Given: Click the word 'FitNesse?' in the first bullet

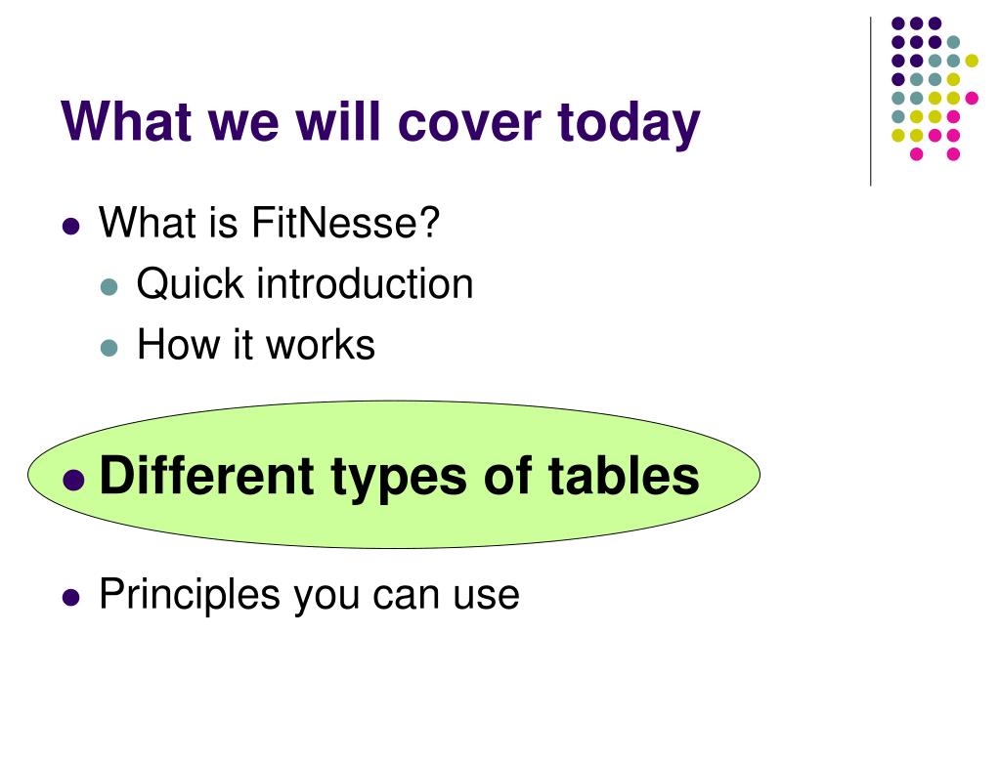Looking at the screenshot, I should tap(345, 223).
